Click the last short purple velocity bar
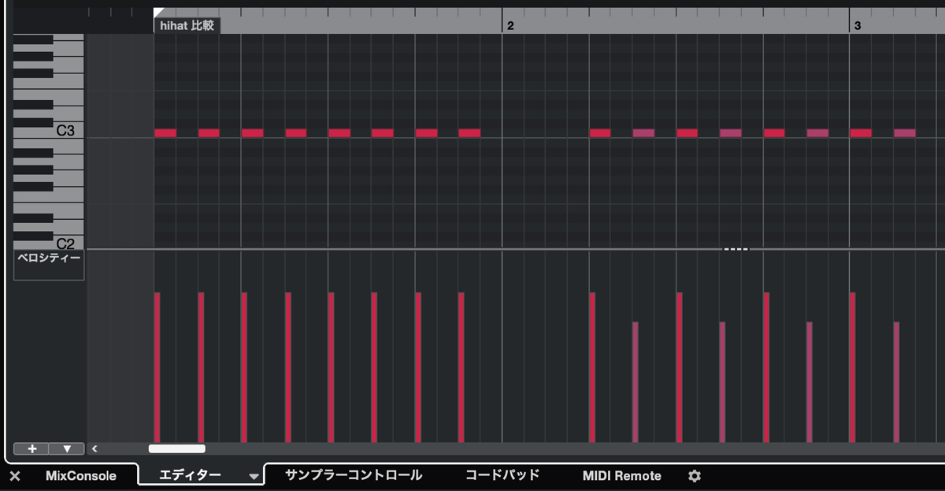The height and width of the screenshot is (491, 945). [896, 382]
